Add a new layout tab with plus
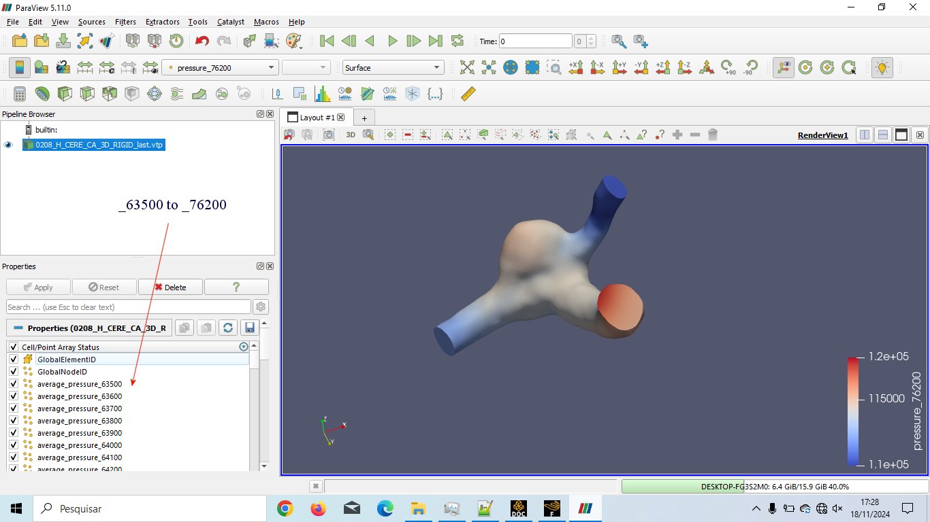930x522 pixels. coord(364,118)
